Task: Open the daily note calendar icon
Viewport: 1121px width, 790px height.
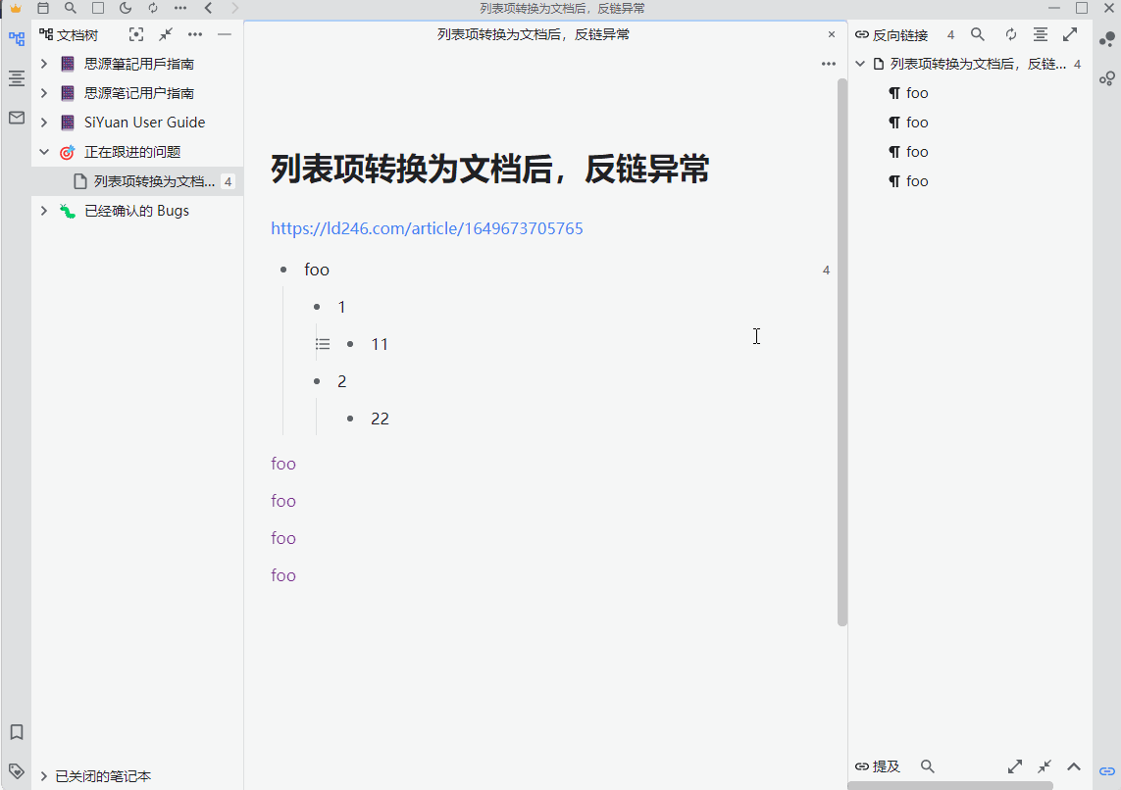Action: tap(43, 8)
